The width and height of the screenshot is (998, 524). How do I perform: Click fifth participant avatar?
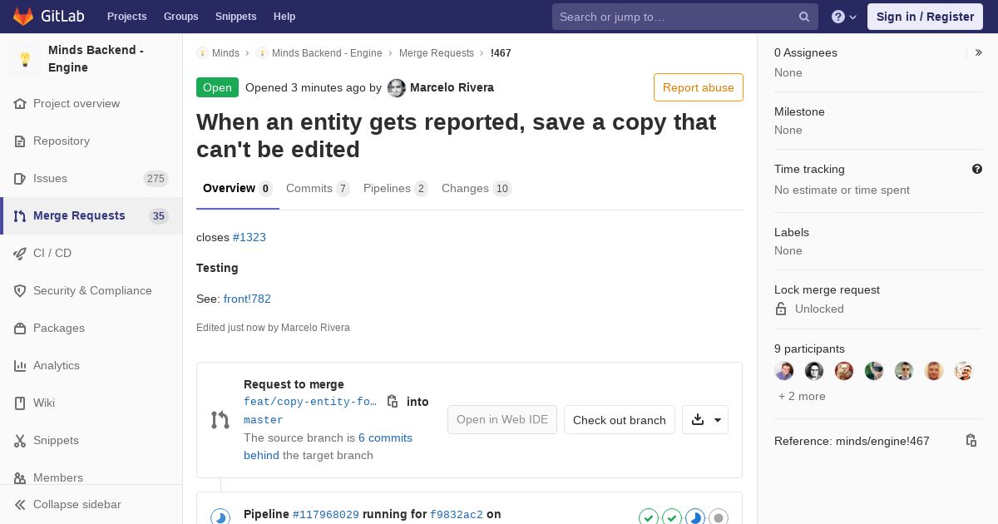[x=904, y=371]
